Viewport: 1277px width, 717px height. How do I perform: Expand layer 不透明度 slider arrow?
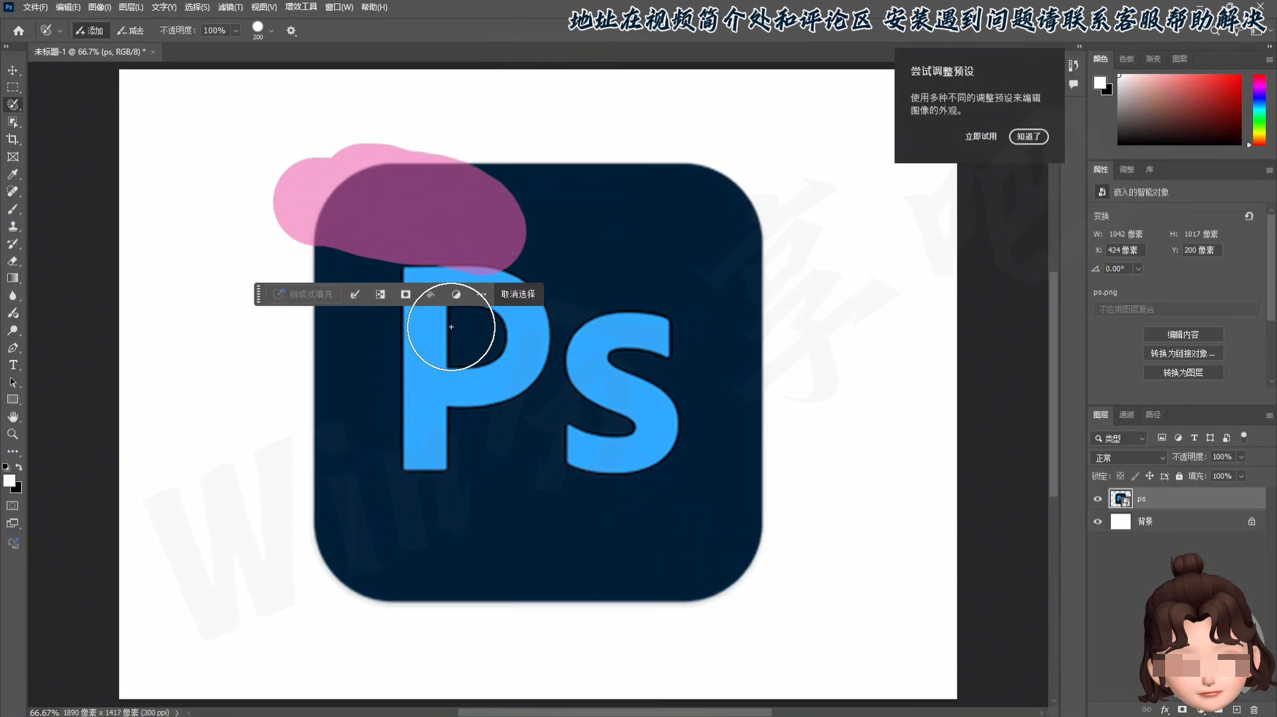click(x=1241, y=457)
